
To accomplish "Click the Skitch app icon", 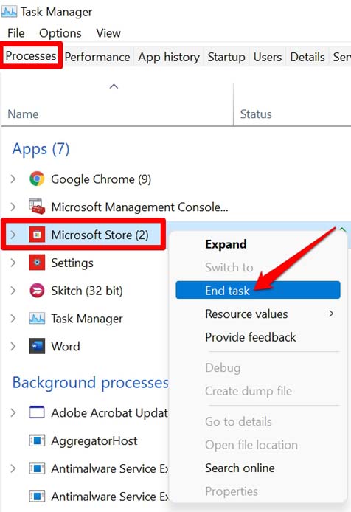I will point(37,290).
